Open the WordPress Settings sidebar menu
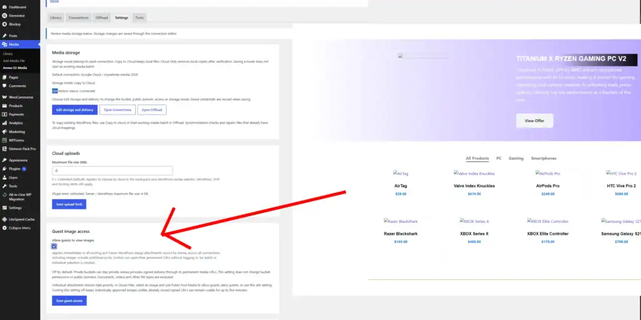 (x=15, y=208)
